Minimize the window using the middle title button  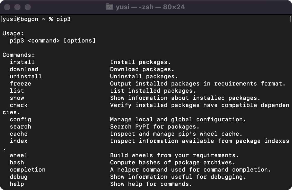point(17,7)
